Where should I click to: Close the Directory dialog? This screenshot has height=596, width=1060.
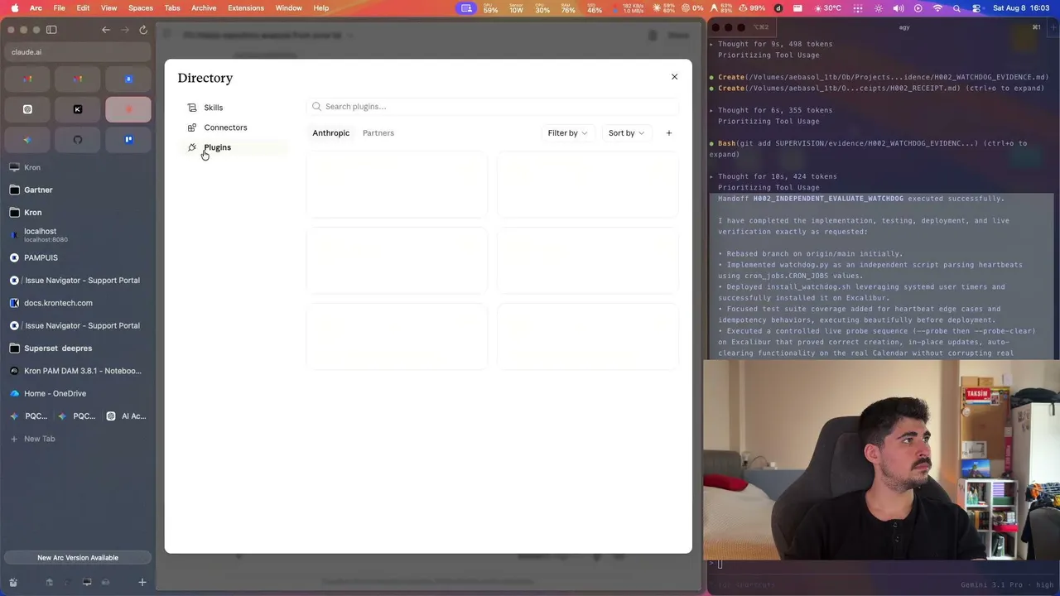tap(674, 77)
